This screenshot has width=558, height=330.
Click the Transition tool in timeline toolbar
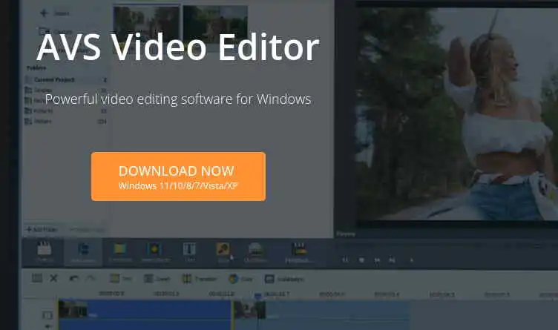tap(200, 278)
